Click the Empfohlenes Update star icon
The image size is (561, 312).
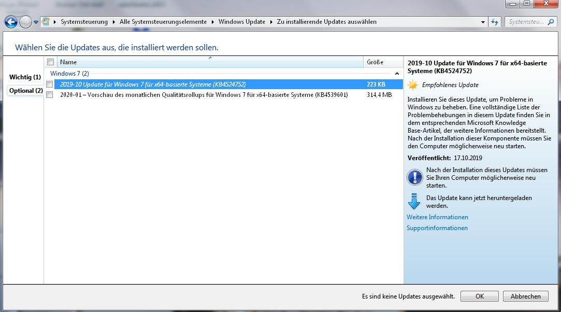point(413,85)
